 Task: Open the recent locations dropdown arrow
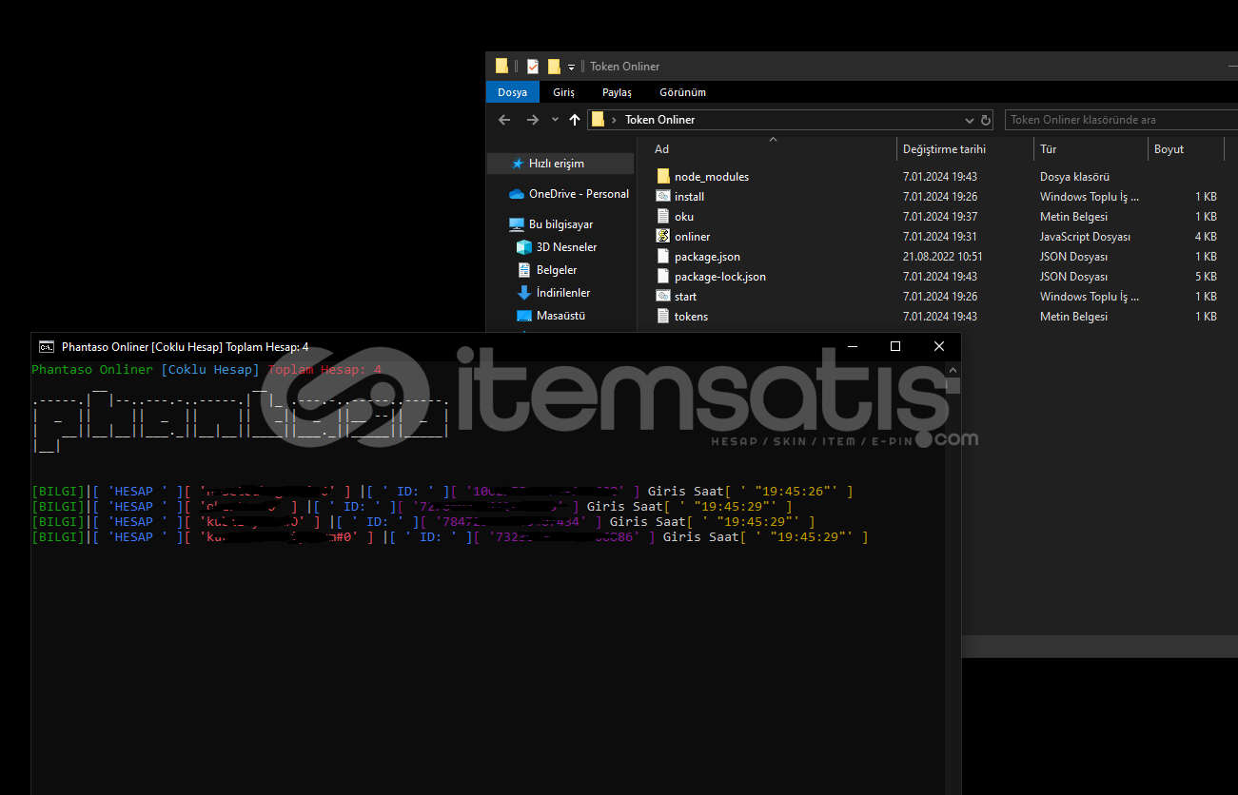(x=555, y=120)
